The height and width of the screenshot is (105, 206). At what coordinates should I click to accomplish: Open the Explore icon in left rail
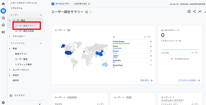point(3,18)
